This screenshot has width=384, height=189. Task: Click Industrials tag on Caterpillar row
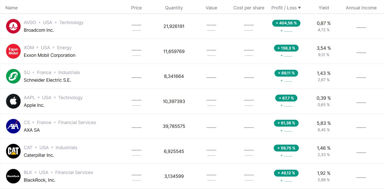(66, 148)
